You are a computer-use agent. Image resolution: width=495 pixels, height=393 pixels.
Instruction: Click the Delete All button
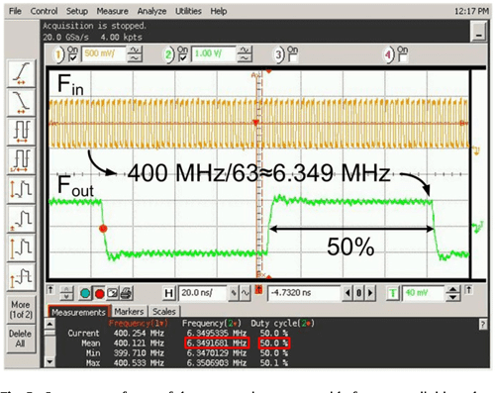[21, 339]
